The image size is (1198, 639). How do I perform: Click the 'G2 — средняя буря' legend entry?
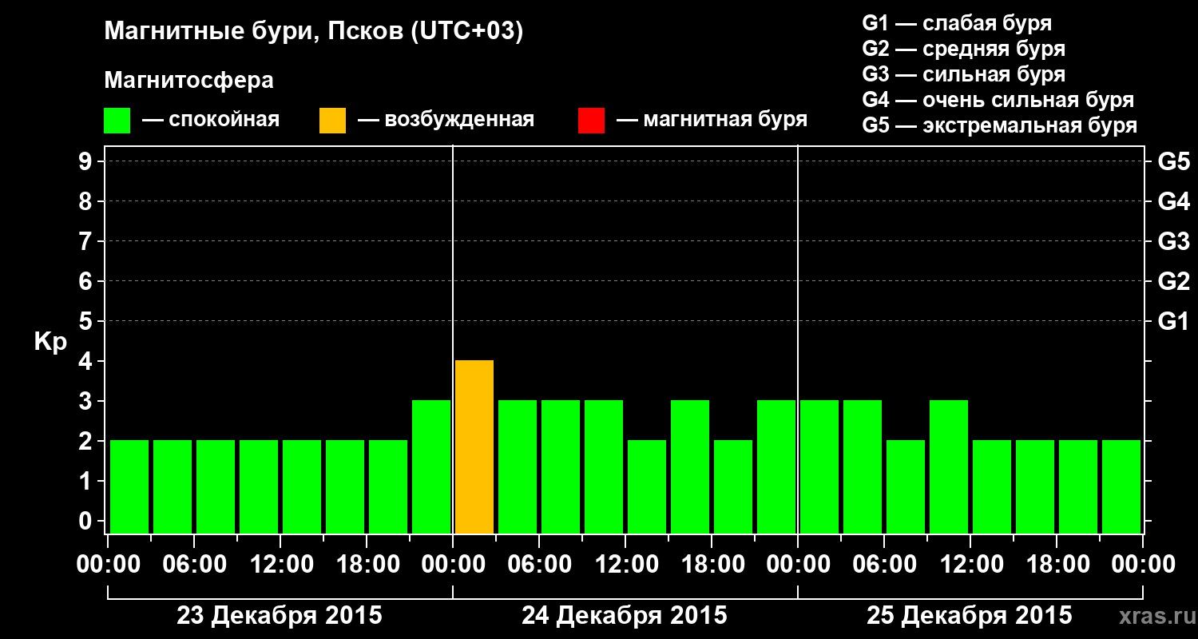(x=964, y=49)
